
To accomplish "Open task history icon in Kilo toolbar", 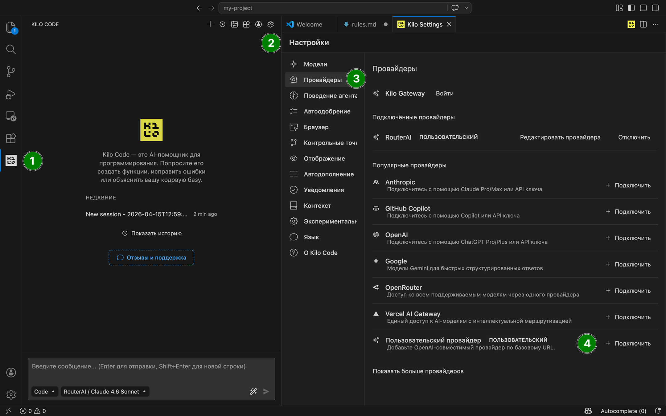I will coord(222,24).
